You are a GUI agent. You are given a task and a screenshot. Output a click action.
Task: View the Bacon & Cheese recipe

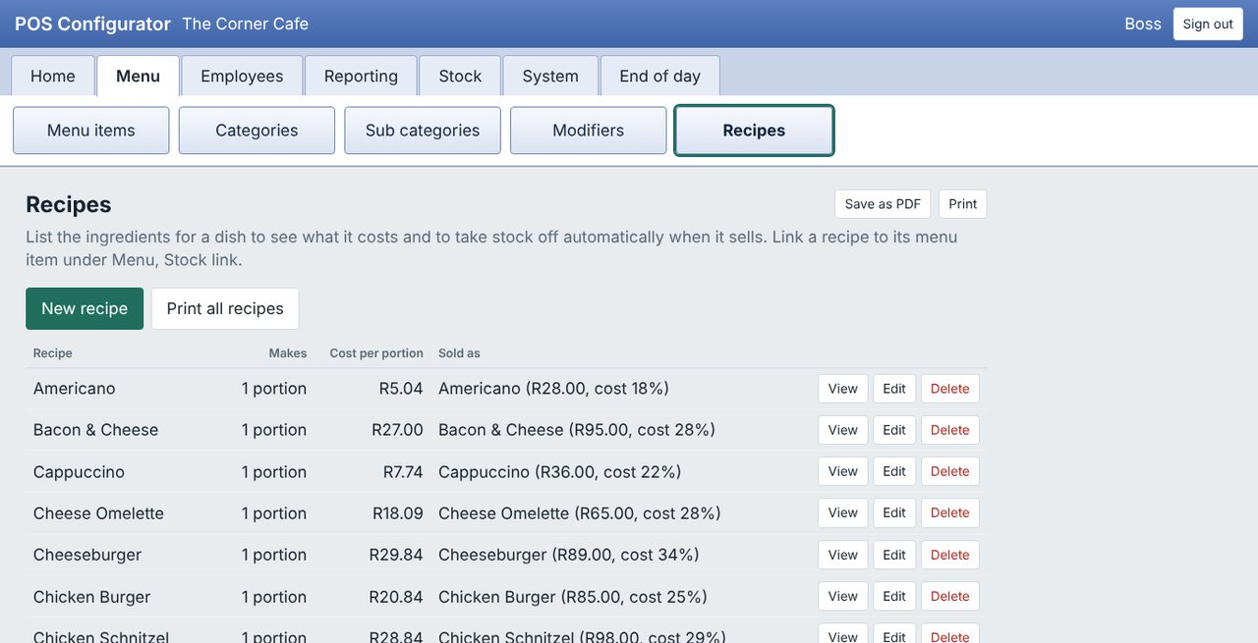tap(843, 430)
